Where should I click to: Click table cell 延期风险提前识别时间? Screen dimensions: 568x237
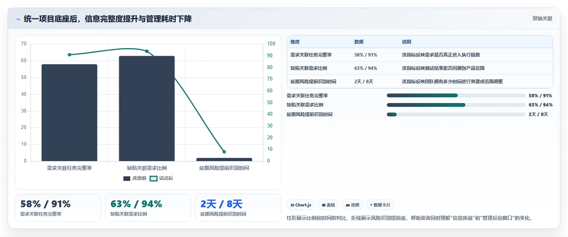tap(313, 81)
